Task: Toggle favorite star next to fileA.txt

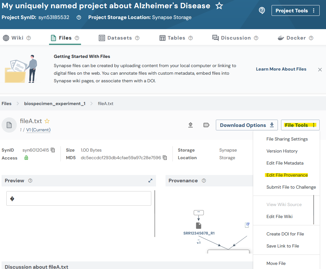Action: 47,121
